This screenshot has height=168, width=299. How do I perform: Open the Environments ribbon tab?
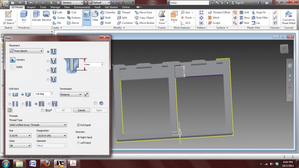click(x=82, y=7)
